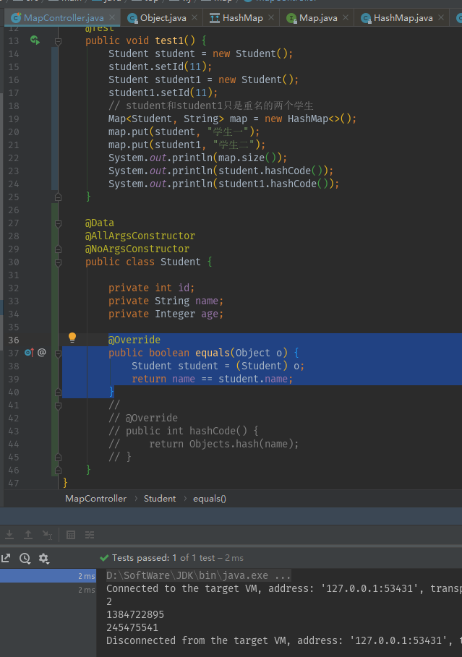Click line number 22 in the gutter
Viewport: 462px width, 657px height.
coord(14,158)
